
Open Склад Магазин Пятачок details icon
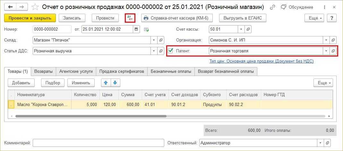pos(161,40)
